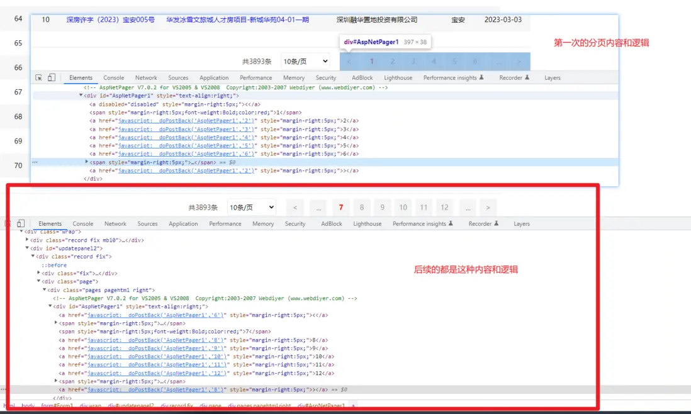The width and height of the screenshot is (691, 414).
Task: Collapse div#AspNetPager1 node in upper DOM tree
Action: pos(81,95)
